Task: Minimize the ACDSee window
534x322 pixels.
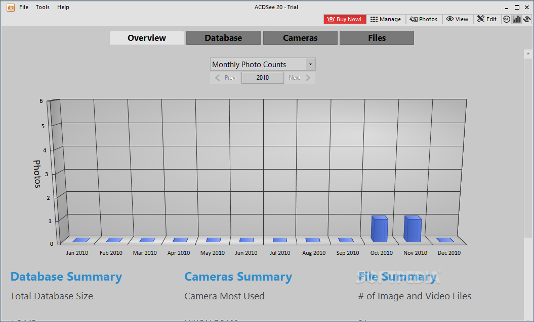Action: [x=507, y=8]
